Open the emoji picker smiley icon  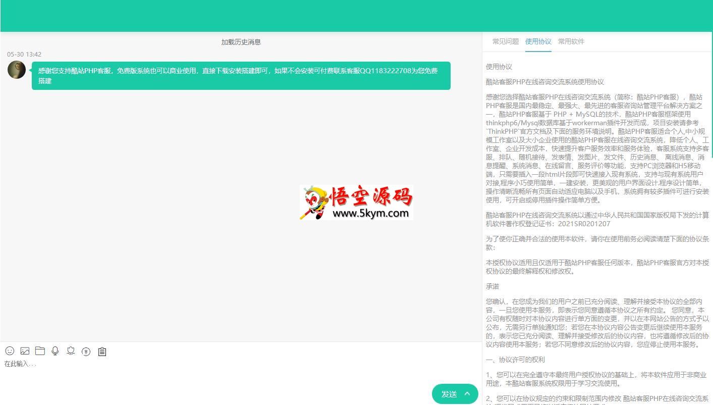(10, 351)
